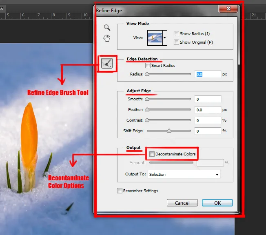
Task: Click the Amount slider track
Action: 171,162
